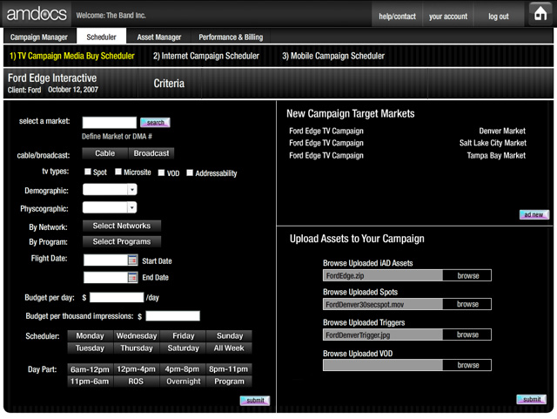
Task: Select the Salt Lake City Market row
Action: click(407, 143)
